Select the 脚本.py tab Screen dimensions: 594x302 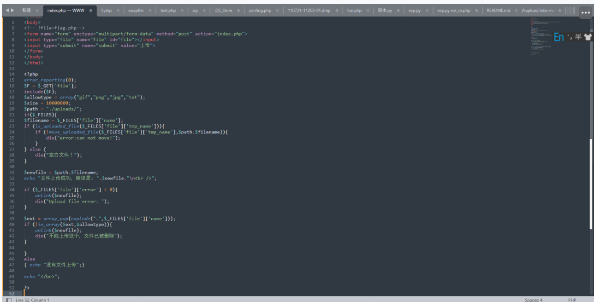point(385,10)
